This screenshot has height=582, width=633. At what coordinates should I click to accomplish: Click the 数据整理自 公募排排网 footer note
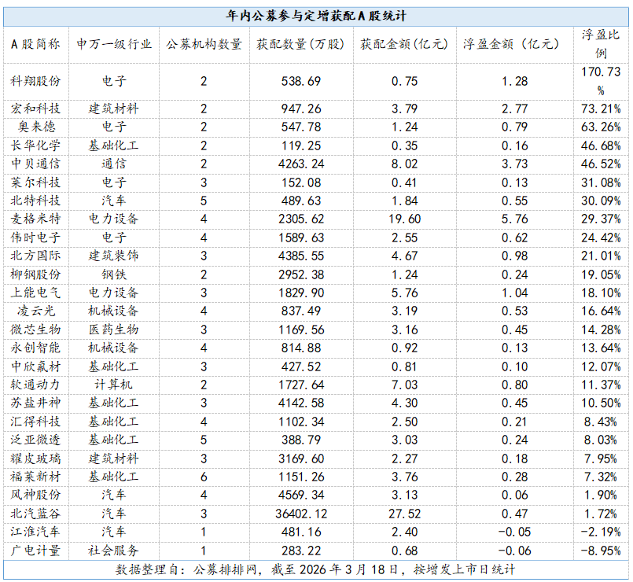click(316, 569)
